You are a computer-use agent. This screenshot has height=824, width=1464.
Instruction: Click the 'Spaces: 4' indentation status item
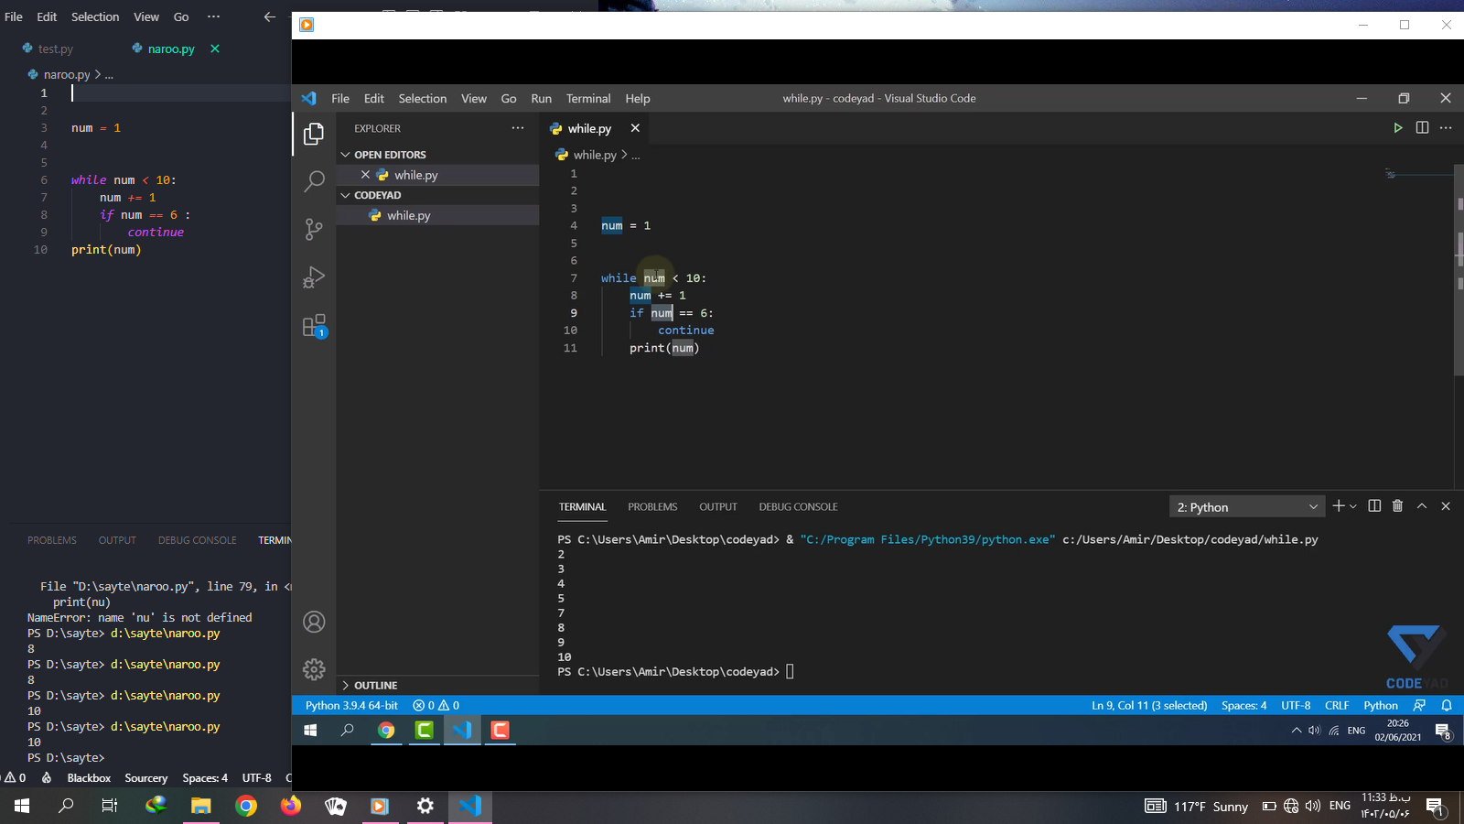(x=1243, y=706)
